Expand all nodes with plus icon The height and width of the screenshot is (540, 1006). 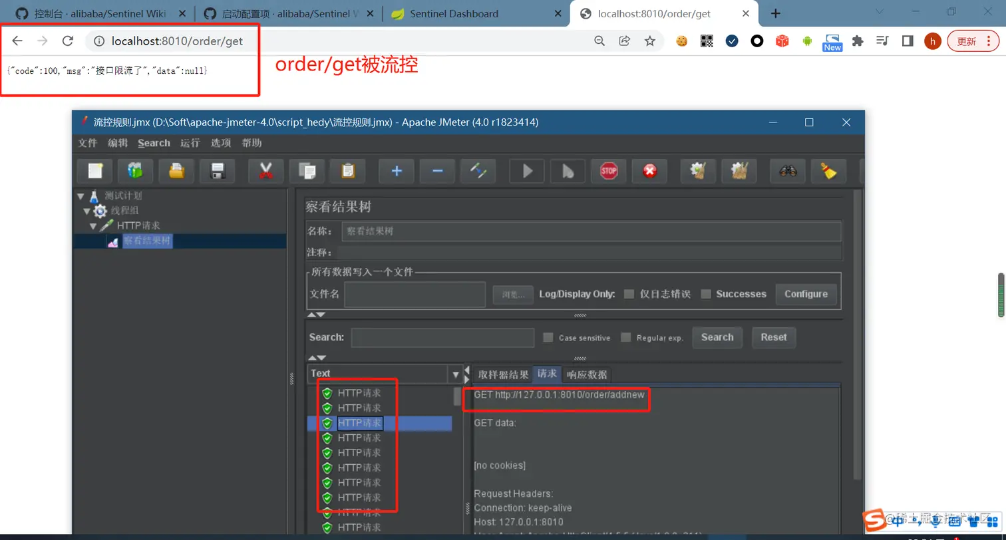click(x=397, y=171)
